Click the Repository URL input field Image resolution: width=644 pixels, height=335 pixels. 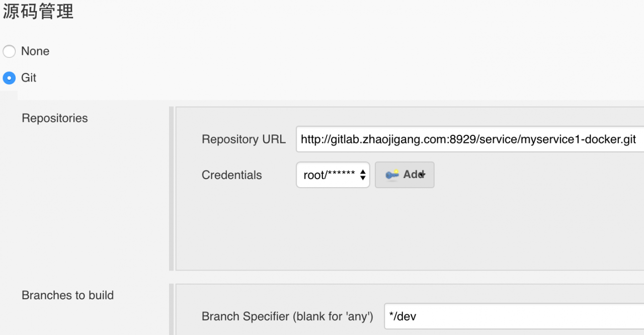tap(468, 139)
